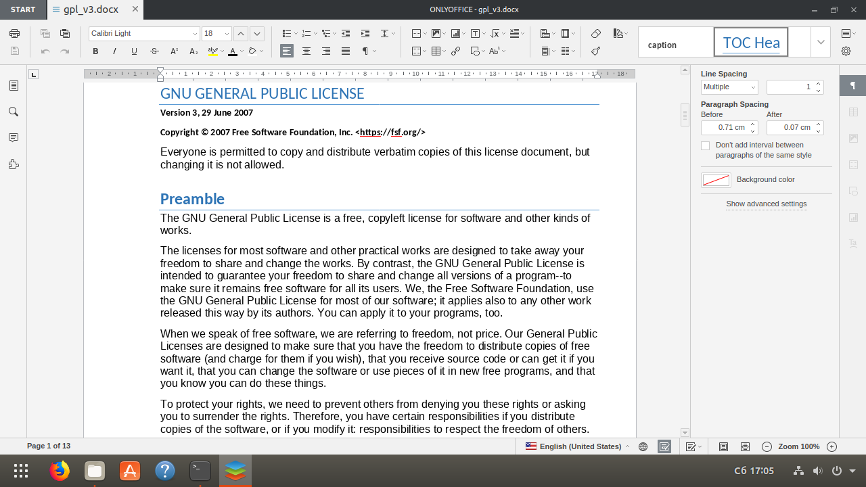The height and width of the screenshot is (487, 866).
Task: Fit document to width in status bar
Action: point(745,446)
